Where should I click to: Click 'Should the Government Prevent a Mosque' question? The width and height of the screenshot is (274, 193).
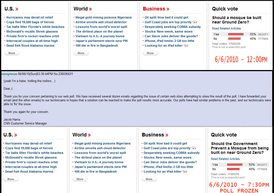tap(240, 148)
